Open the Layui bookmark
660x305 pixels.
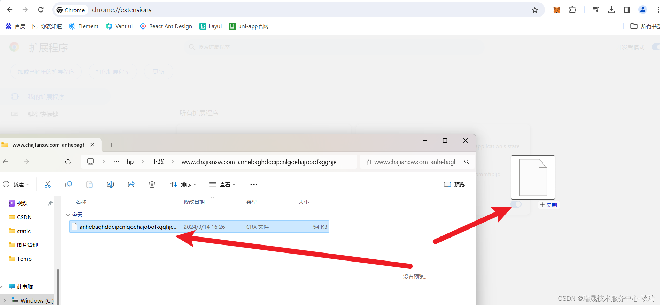click(210, 26)
